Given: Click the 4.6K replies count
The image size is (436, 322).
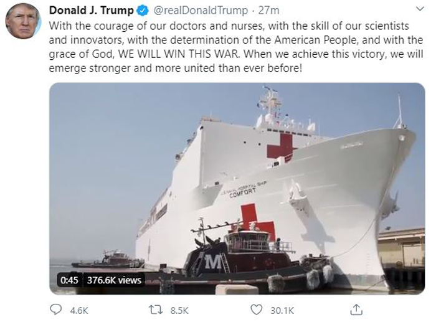Looking at the screenshot, I should [79, 310].
